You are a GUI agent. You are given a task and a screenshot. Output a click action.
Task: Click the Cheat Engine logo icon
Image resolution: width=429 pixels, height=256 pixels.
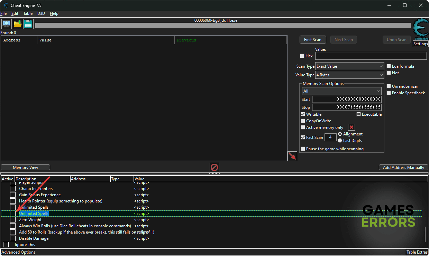(x=421, y=29)
